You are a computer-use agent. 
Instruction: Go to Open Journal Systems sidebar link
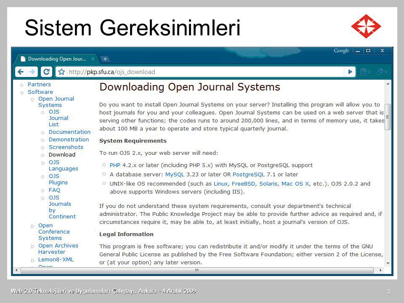click(x=56, y=102)
